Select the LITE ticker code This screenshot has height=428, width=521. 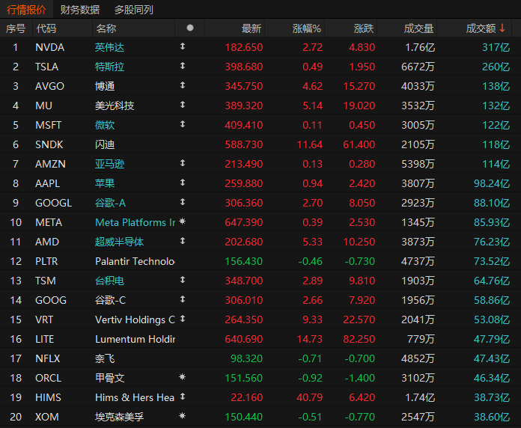point(44,339)
